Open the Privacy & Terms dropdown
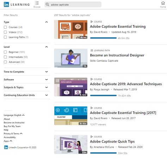Viewport: 167px width, 159px height. coord(13,134)
